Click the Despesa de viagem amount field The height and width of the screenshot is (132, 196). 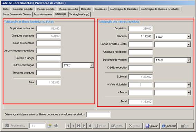[140, 60]
